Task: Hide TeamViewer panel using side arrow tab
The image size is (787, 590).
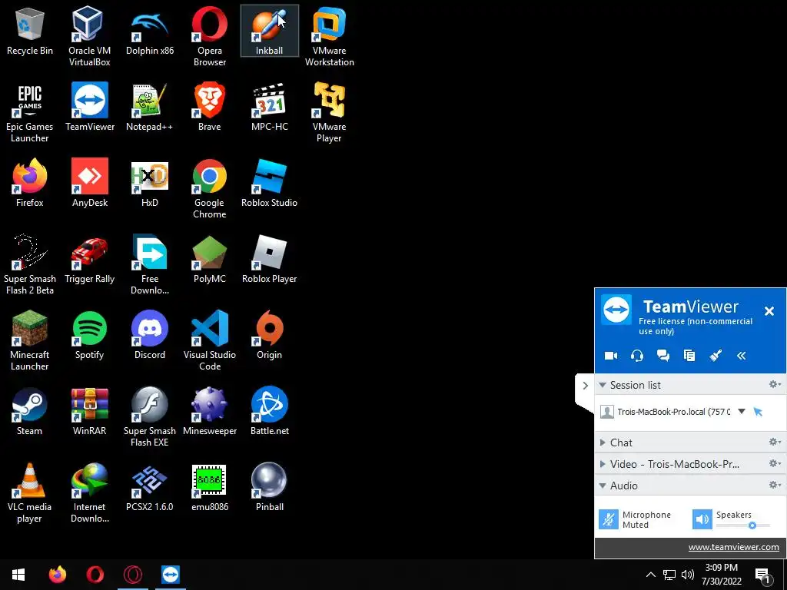Action: pos(585,386)
